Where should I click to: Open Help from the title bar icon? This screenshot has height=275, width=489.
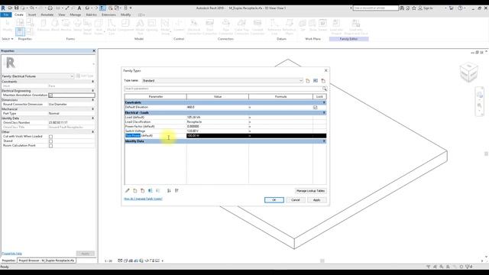coord(460,8)
